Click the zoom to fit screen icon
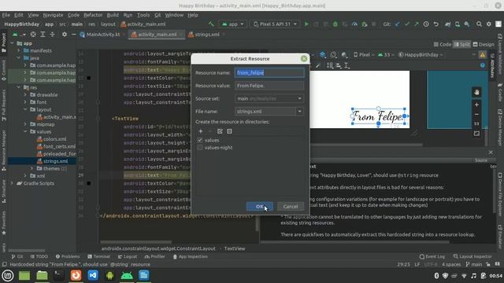The image size is (504, 283). [476, 133]
